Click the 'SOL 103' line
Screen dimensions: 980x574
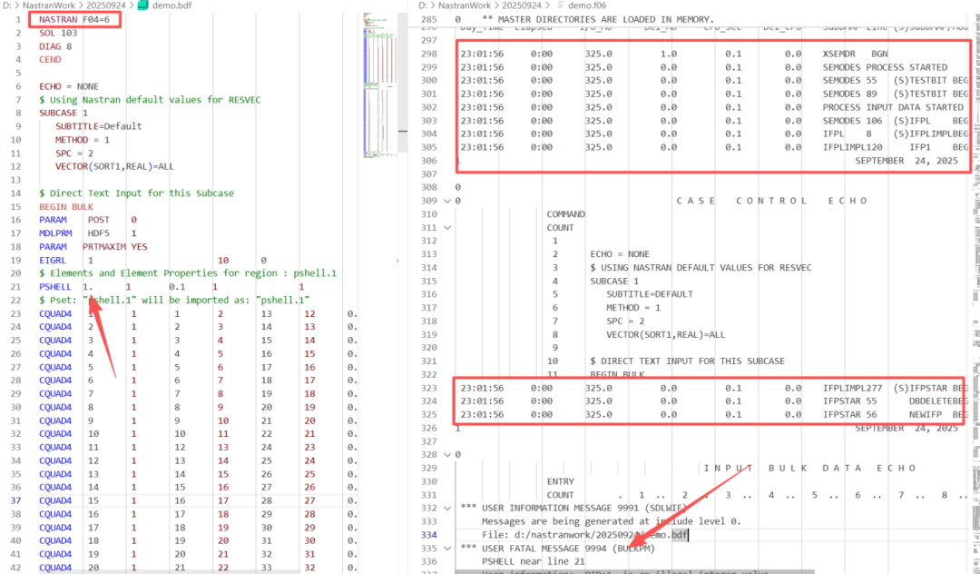click(x=58, y=33)
